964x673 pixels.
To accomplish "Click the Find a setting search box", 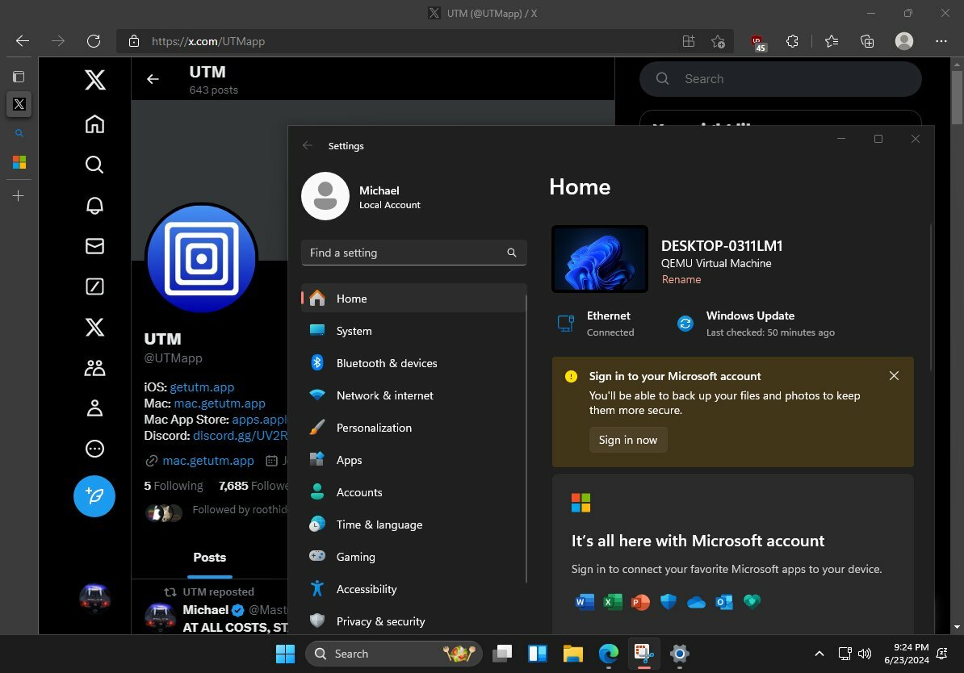I will tap(413, 253).
